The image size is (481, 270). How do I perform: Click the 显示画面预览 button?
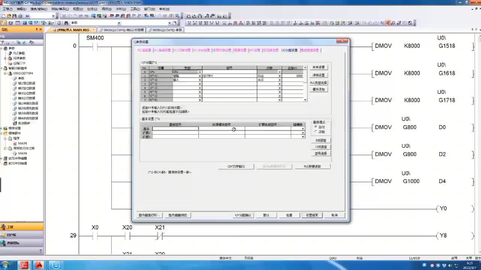[178, 215]
